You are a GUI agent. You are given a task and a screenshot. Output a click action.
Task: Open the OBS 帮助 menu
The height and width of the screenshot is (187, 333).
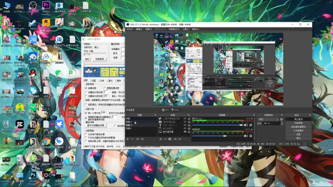point(195,29)
